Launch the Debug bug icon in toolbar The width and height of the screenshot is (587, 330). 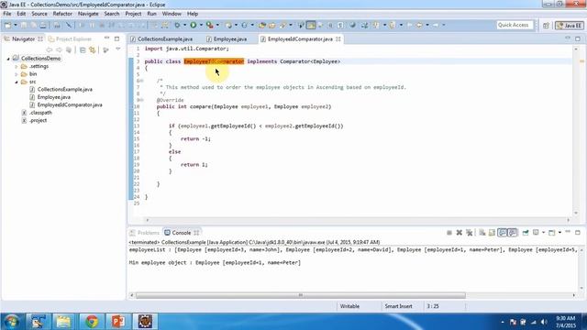coord(177,25)
